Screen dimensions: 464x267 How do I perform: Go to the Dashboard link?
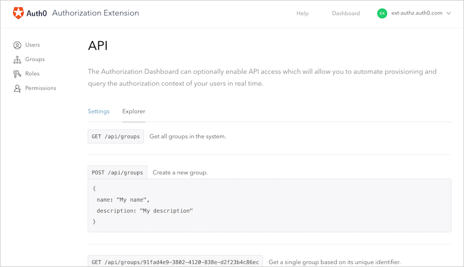(x=346, y=13)
